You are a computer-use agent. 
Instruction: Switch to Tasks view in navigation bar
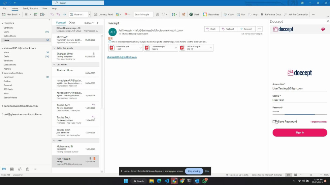28,169
